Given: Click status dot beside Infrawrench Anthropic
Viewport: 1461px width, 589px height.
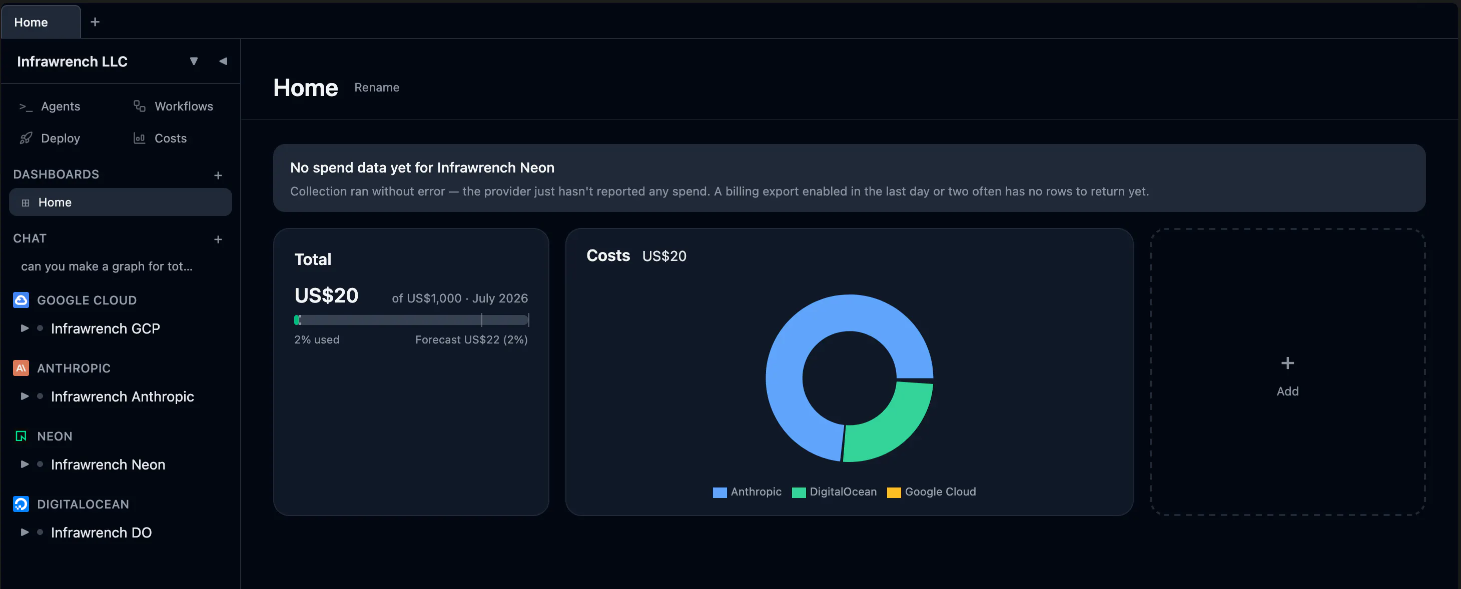Looking at the screenshot, I should pos(40,396).
